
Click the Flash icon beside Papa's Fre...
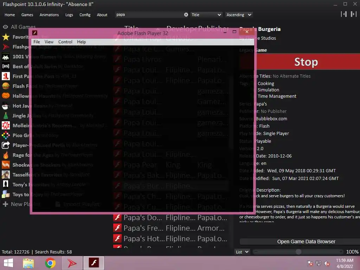[117, 228]
